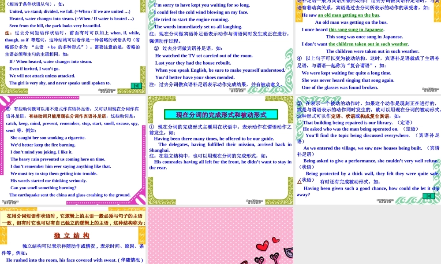Click line 'He watched the TV set carried out'

(x=204, y=56)
